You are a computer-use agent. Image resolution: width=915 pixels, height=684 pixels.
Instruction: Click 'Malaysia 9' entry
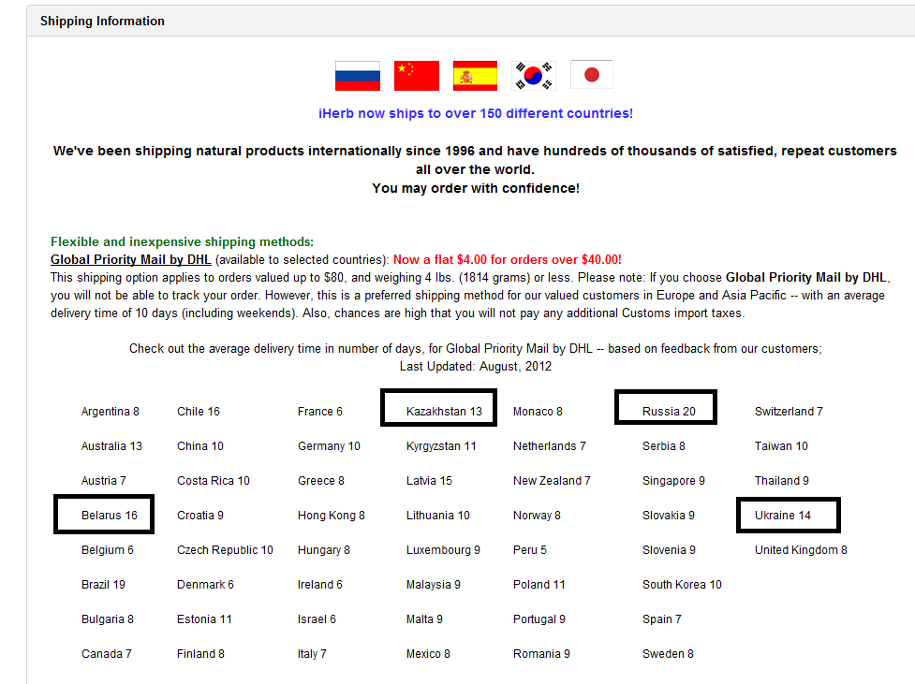(433, 585)
